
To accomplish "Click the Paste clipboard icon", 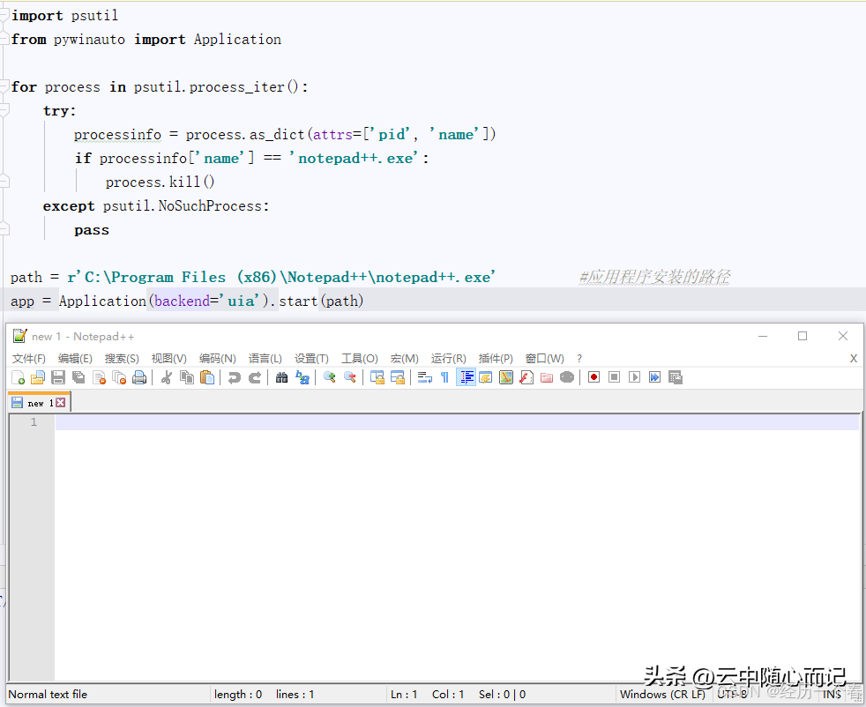I will tap(207, 377).
